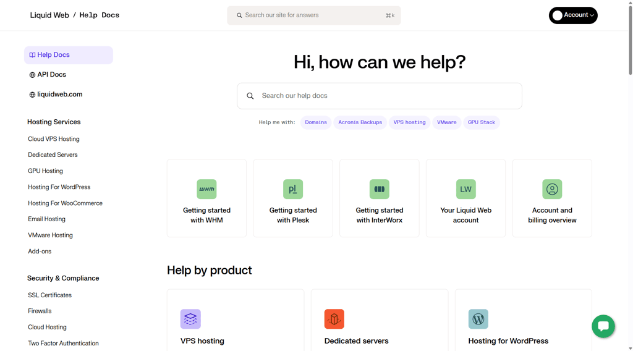Open Cloud VPS Hosting sidebar link

coord(54,139)
